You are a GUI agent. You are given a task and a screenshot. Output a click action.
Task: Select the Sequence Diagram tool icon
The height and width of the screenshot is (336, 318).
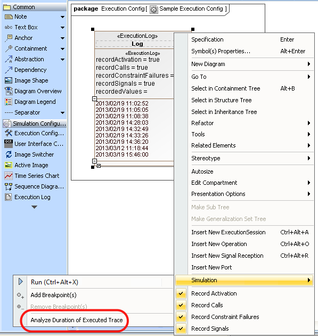9,186
